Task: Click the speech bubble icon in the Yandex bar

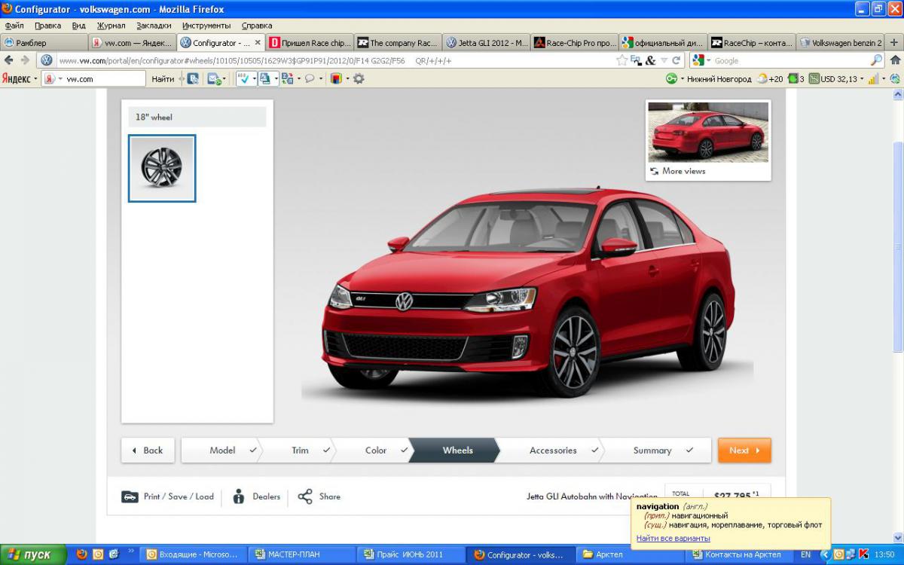Action: coord(309,78)
